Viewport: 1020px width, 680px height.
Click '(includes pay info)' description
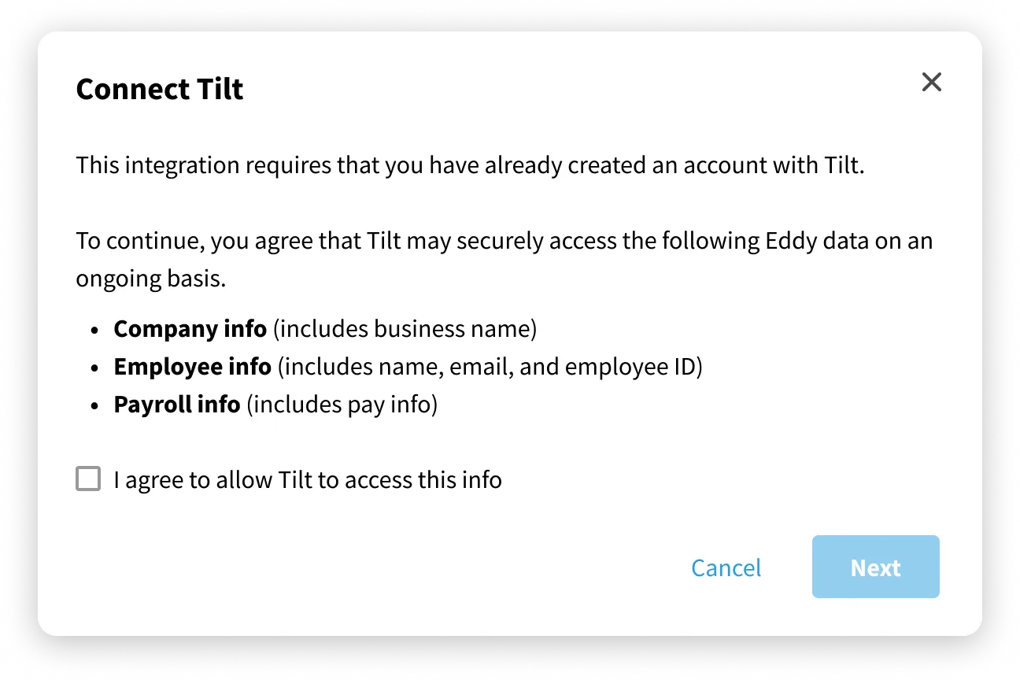tap(342, 405)
